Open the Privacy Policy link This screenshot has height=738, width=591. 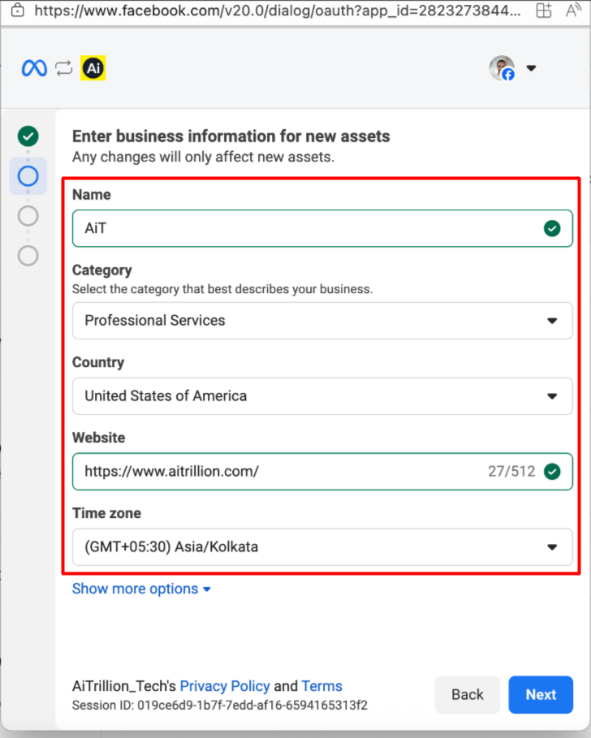tap(225, 686)
